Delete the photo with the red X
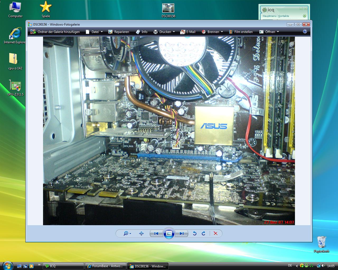The height and width of the screenshot is (270, 338). [x=215, y=233]
